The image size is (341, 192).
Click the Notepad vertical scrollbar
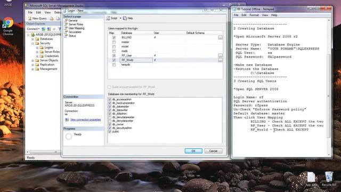(x=329, y=87)
